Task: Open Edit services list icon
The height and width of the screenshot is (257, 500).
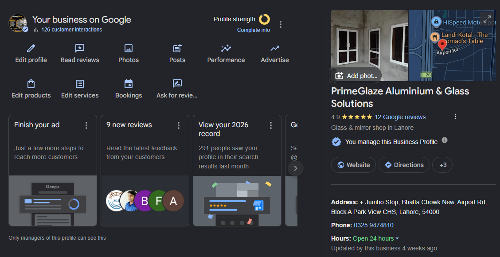Action: pyautogui.click(x=80, y=84)
